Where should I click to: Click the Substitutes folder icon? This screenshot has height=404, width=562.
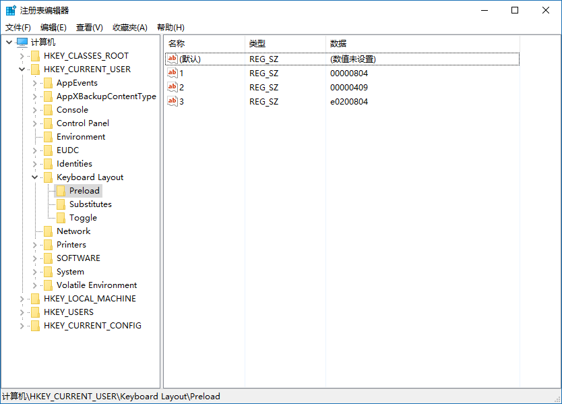click(61, 204)
